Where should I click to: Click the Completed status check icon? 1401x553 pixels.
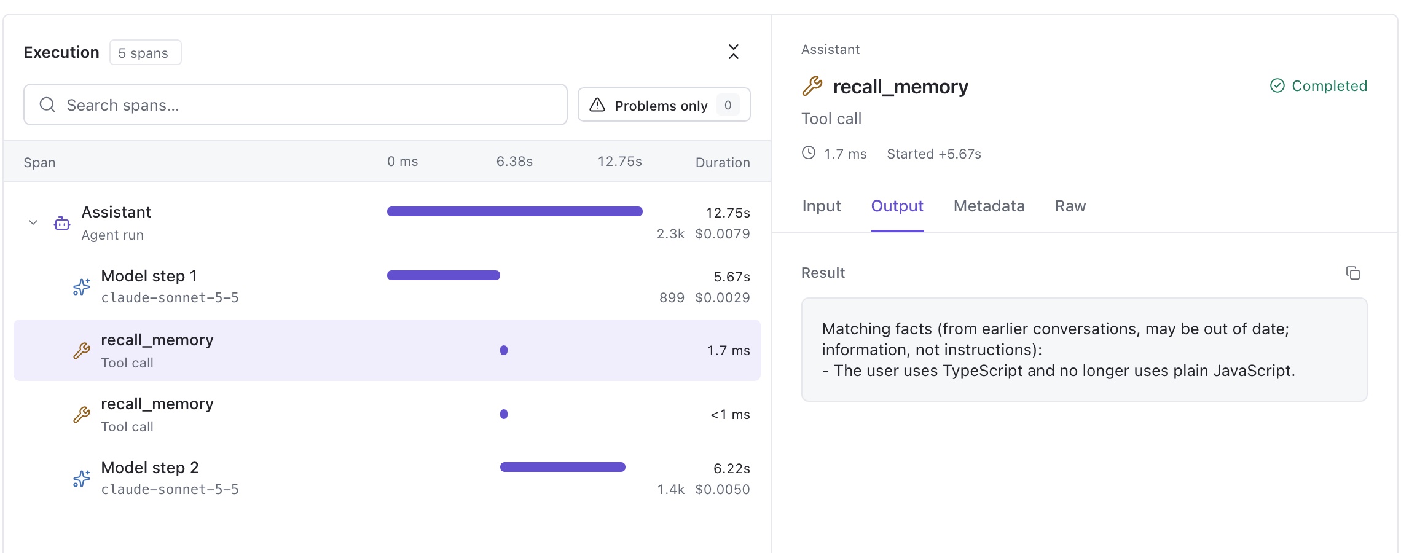[x=1277, y=85]
